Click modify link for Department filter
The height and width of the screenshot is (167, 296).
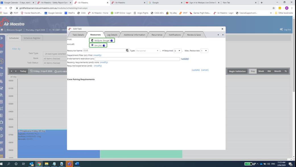click(x=97, y=55)
